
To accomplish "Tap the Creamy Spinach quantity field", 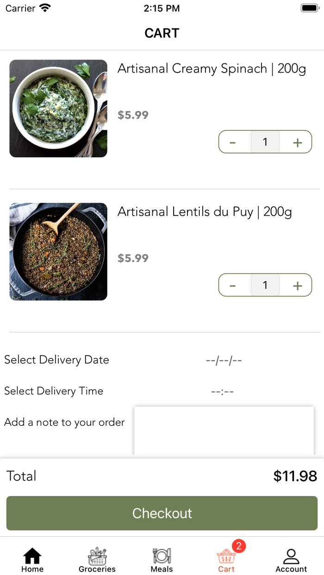I will pyautogui.click(x=265, y=142).
